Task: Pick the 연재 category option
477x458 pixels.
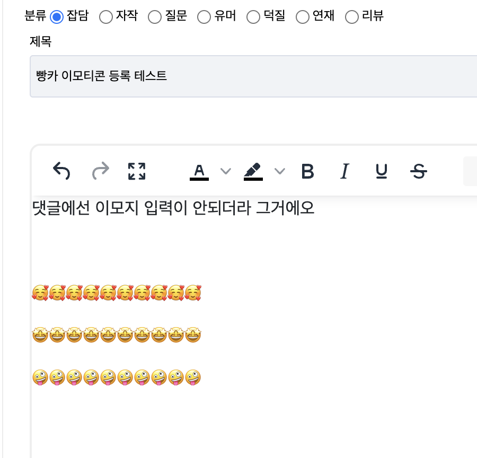Action: point(303,17)
